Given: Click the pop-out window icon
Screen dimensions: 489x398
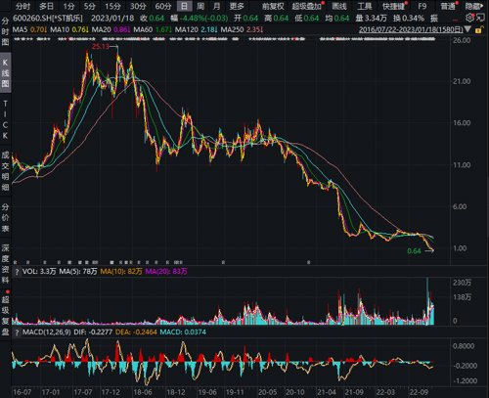Looking at the screenshot, I should [480, 18].
